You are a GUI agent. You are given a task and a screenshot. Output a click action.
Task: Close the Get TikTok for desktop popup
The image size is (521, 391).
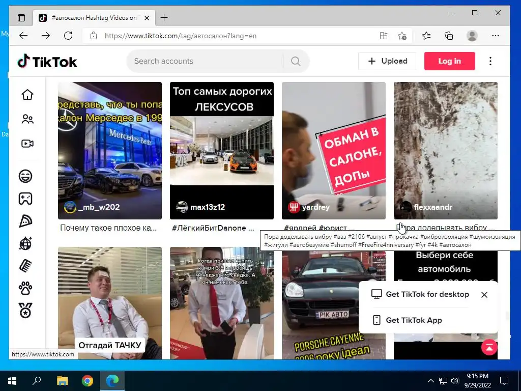pyautogui.click(x=484, y=295)
